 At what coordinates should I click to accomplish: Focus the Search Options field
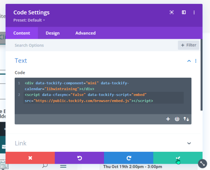coord(91,45)
